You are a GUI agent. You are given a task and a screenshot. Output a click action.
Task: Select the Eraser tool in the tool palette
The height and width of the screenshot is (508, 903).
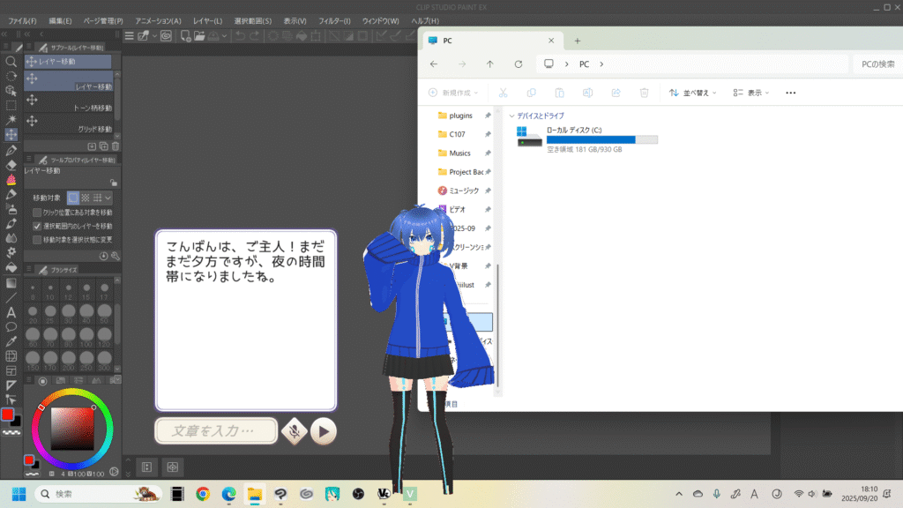tap(11, 164)
